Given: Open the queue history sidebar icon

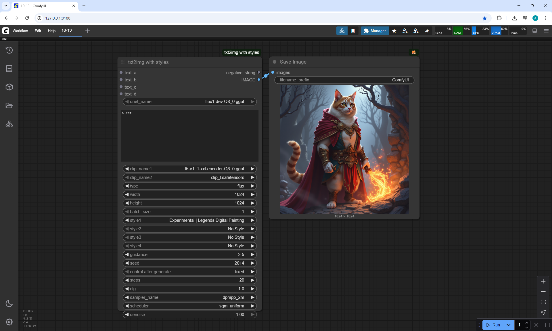Looking at the screenshot, I should coord(9,50).
